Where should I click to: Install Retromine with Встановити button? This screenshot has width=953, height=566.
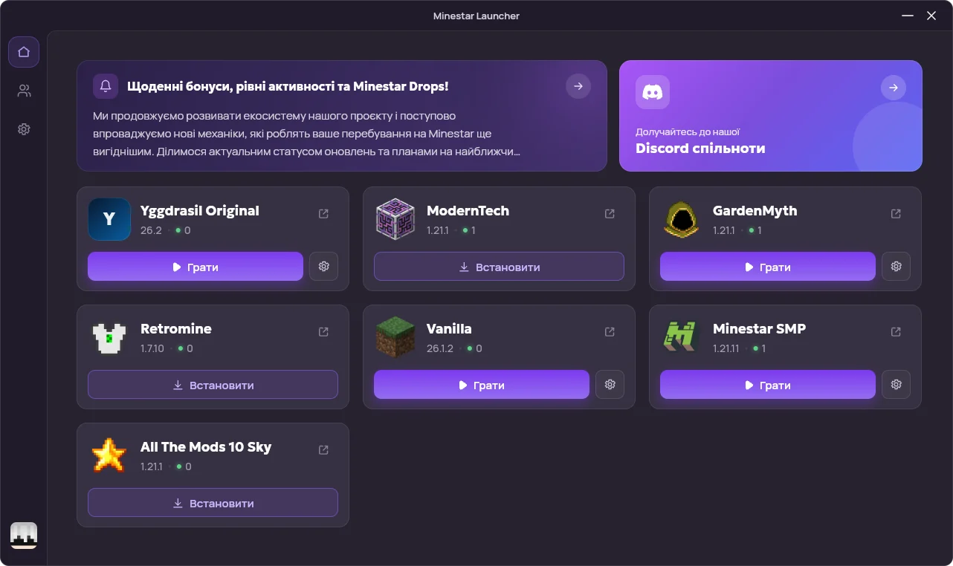(213, 385)
